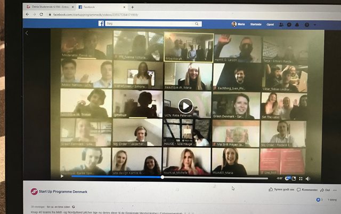The image size is (341, 214).
Task: Click Start Up Programme Denmark page logo
Action: [x=34, y=192]
